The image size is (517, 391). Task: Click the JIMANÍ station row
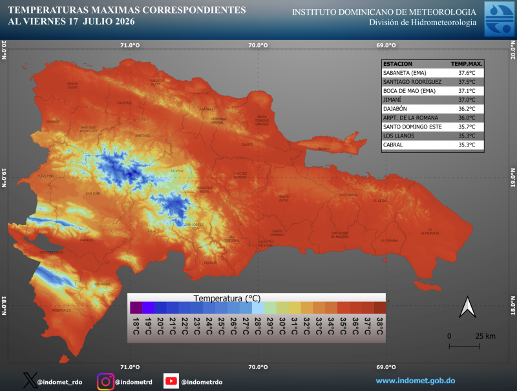(433, 100)
